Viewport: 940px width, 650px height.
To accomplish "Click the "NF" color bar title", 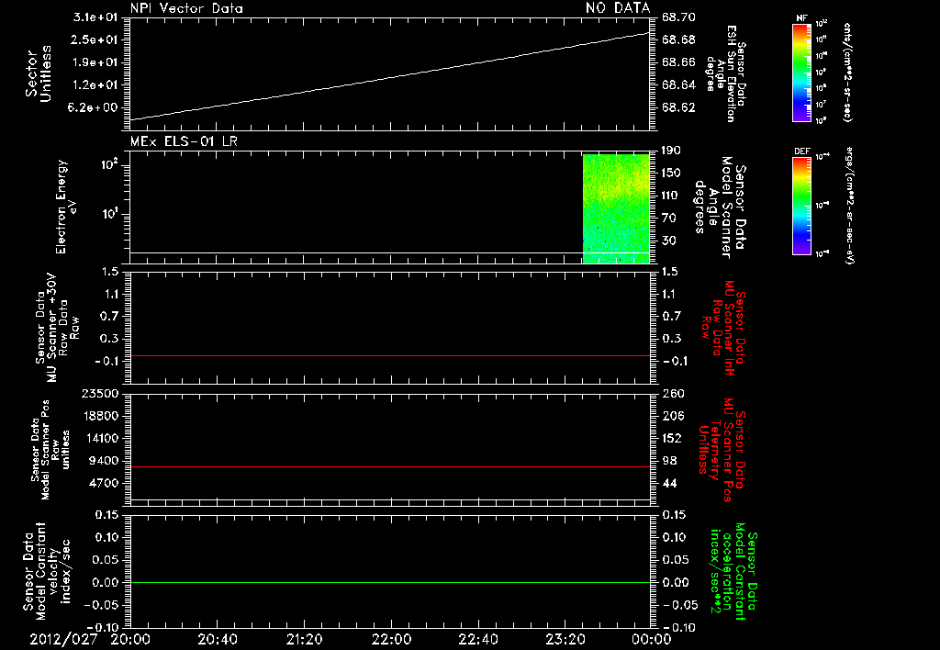I will pos(800,18).
